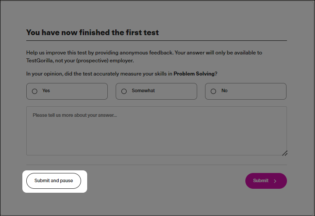This screenshot has height=216, width=315.
Task: Grab the textarea resize handle icon
Action: coord(285,153)
